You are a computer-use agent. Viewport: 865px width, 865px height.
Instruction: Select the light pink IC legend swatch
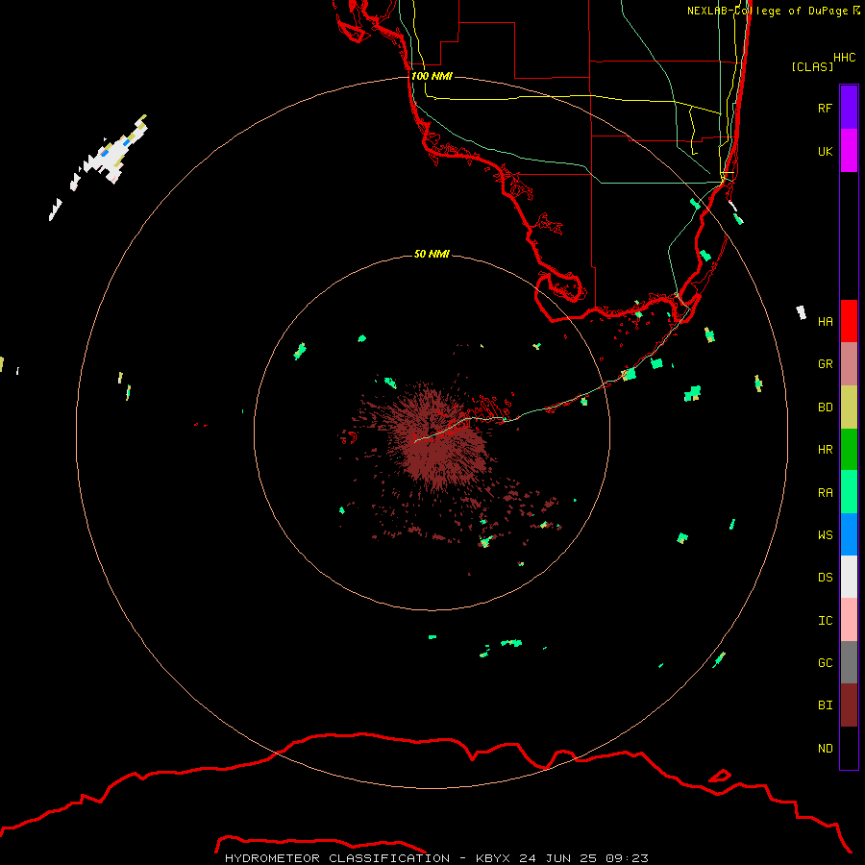[x=849, y=620]
